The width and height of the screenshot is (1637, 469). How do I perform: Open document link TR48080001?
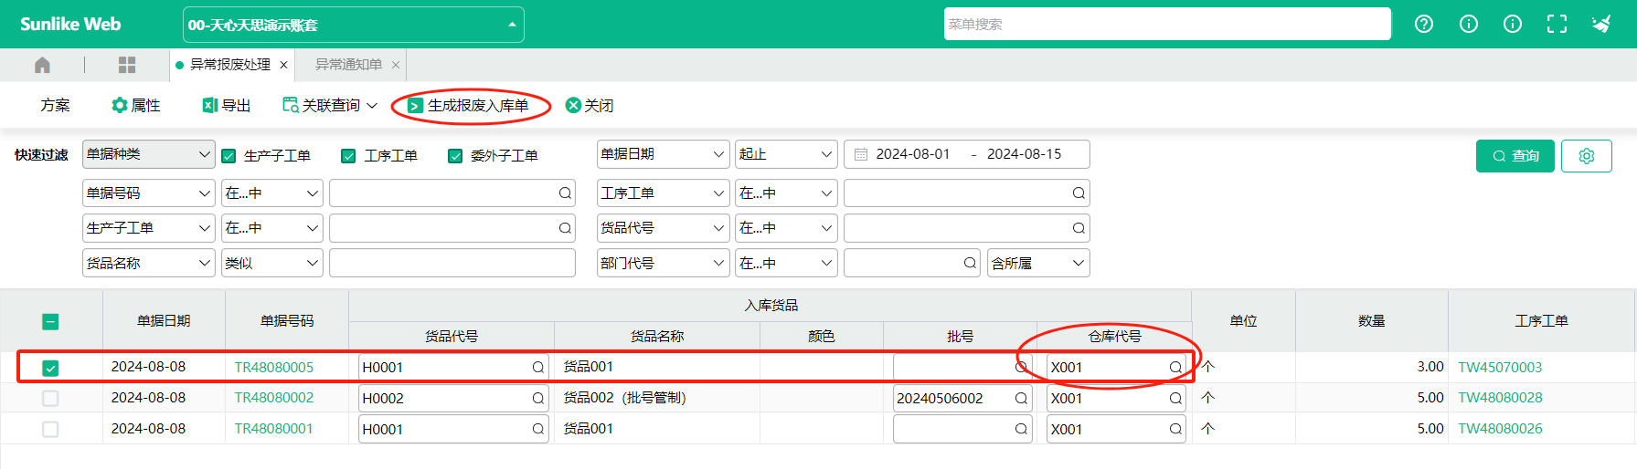274,429
